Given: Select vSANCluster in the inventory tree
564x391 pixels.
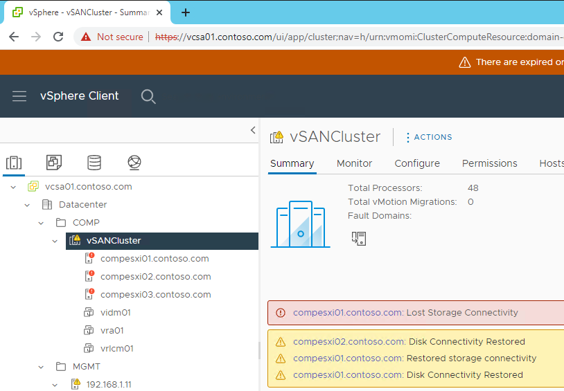Looking at the screenshot, I should pos(114,240).
